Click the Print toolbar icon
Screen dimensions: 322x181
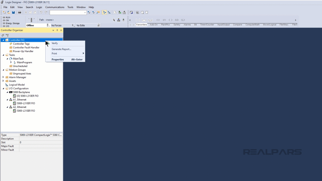tap(20, 12)
